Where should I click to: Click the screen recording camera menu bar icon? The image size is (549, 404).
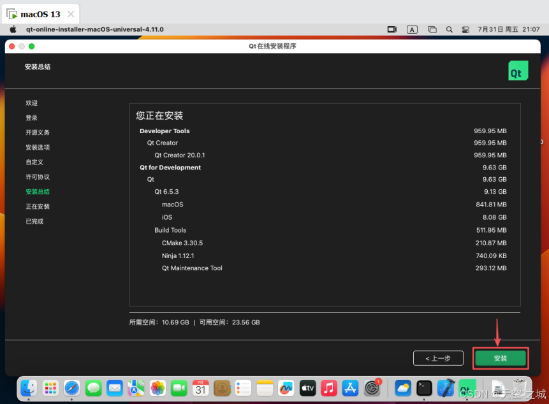pos(392,29)
